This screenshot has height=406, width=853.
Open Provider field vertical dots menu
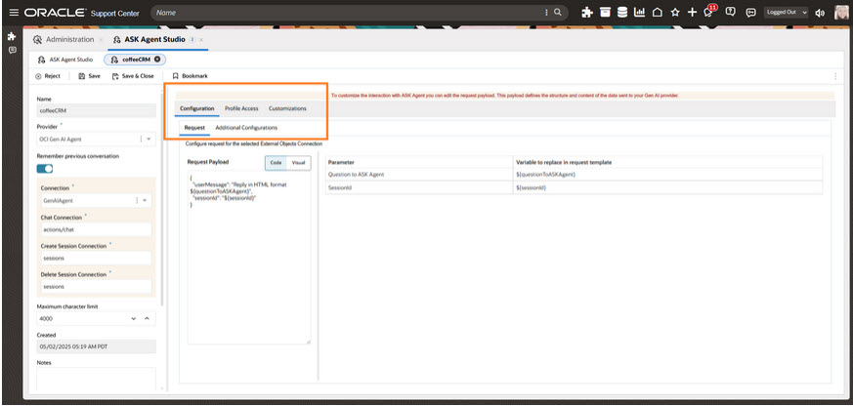(x=141, y=140)
